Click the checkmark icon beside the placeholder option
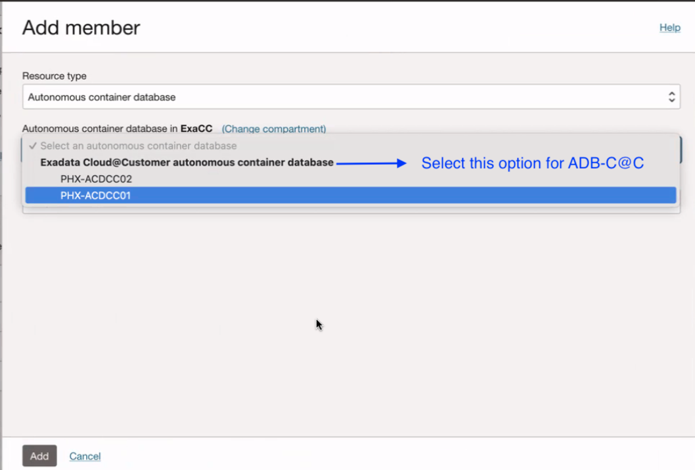This screenshot has height=470, width=695. pos(32,146)
